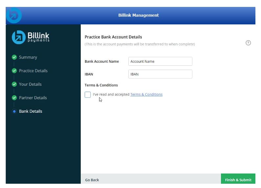Click the green checkmark beside Your Details

(14, 84)
